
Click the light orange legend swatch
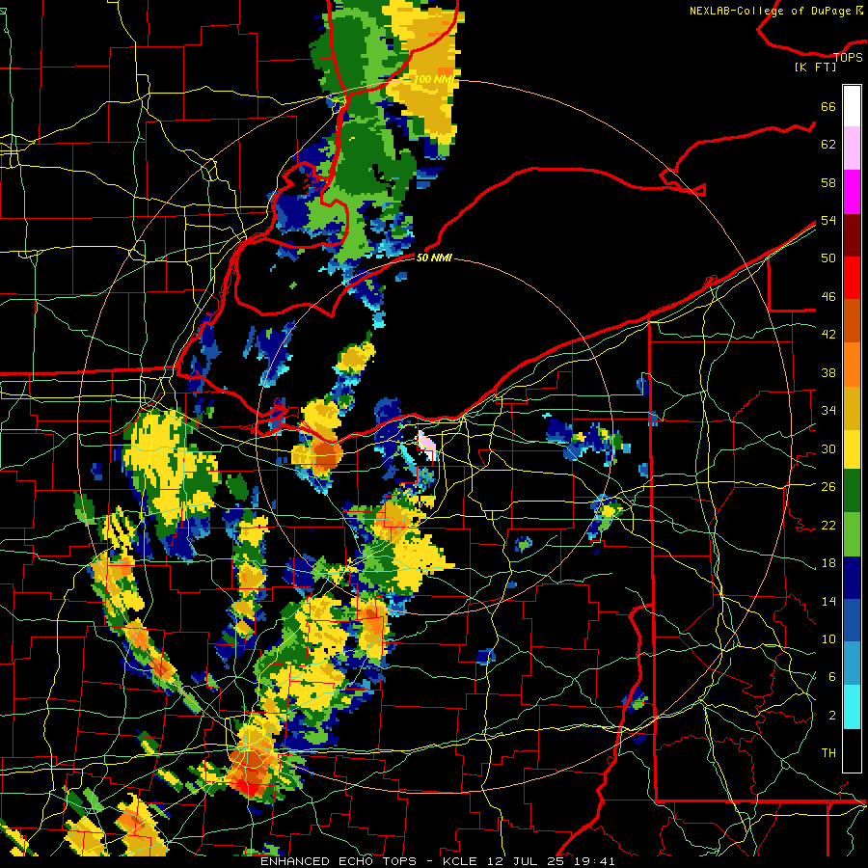[x=852, y=365]
